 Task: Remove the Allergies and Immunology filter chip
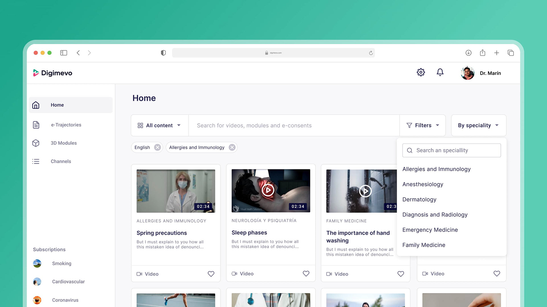pyautogui.click(x=232, y=147)
